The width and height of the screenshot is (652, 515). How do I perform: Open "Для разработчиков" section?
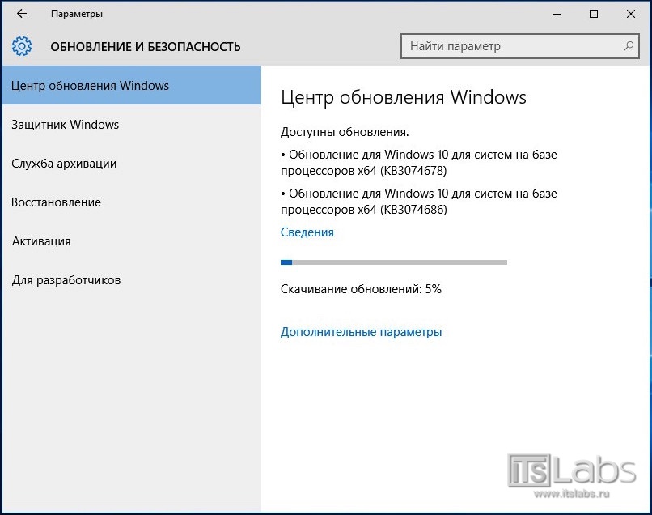coord(131,280)
